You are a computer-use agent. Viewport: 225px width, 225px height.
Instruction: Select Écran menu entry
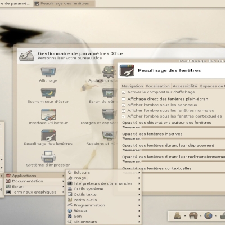coord(35,187)
